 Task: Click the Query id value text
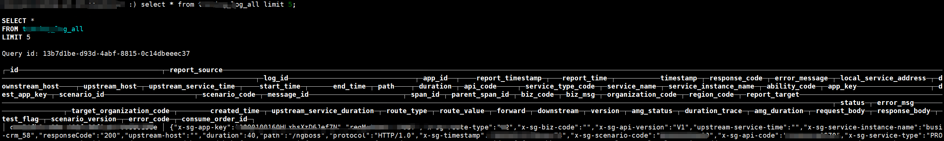116,54
